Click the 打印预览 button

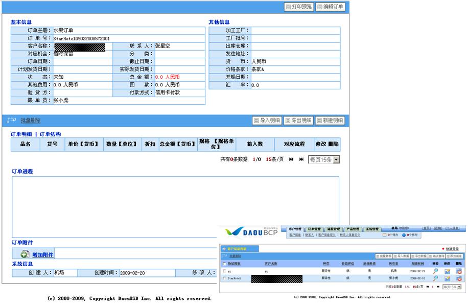point(298,7)
